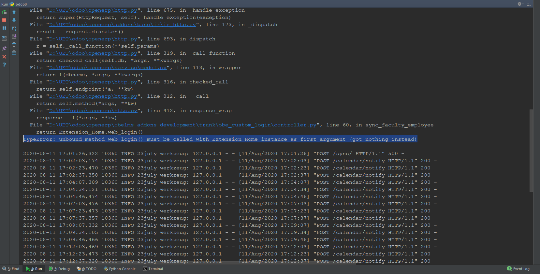Screen dimensions: 540x274
Task: Clear all console output with trash icon
Action: (x=14, y=53)
